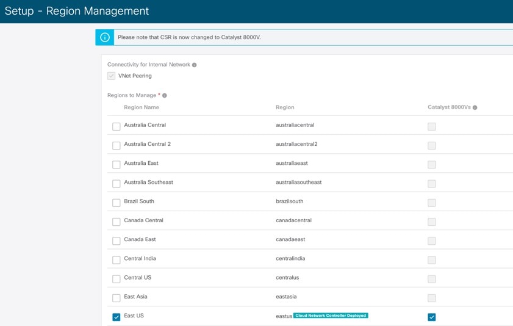Disable Catalyst 8000Vs checkbox for East US
Image resolution: width=513 pixels, height=326 pixels.
pyautogui.click(x=431, y=317)
